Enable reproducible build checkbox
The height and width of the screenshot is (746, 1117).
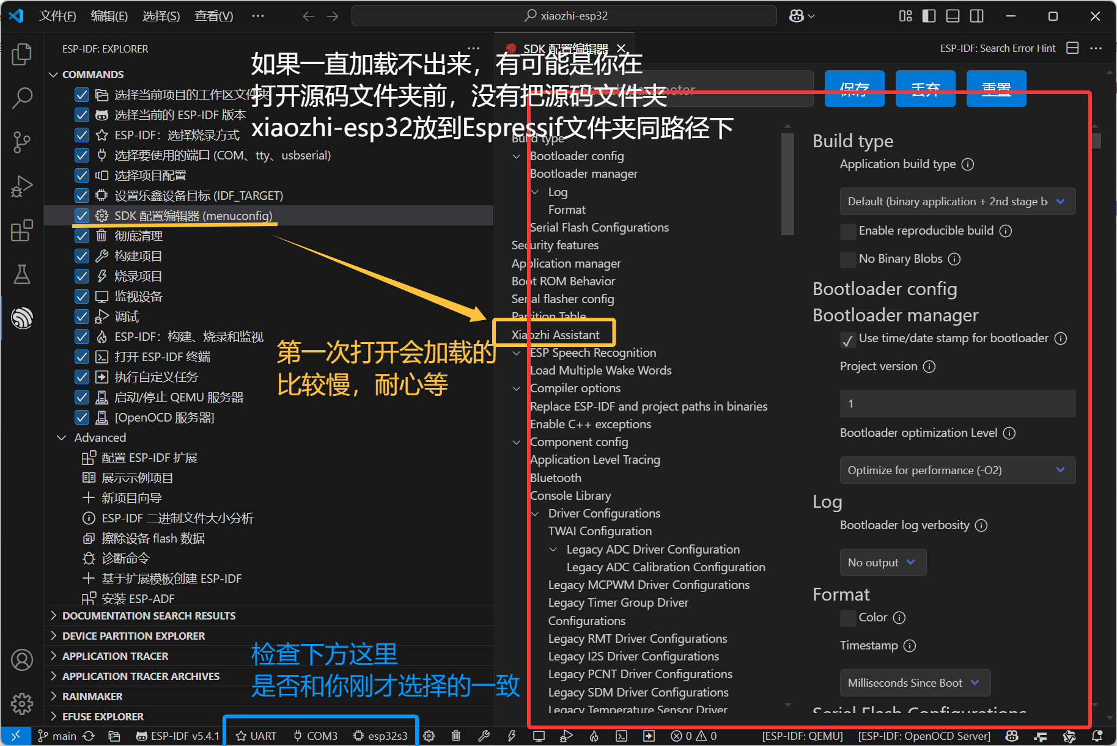point(848,231)
